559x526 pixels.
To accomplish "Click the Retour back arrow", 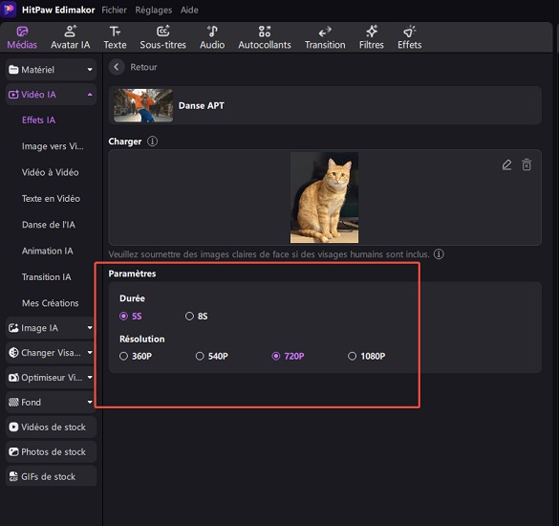I will (117, 67).
